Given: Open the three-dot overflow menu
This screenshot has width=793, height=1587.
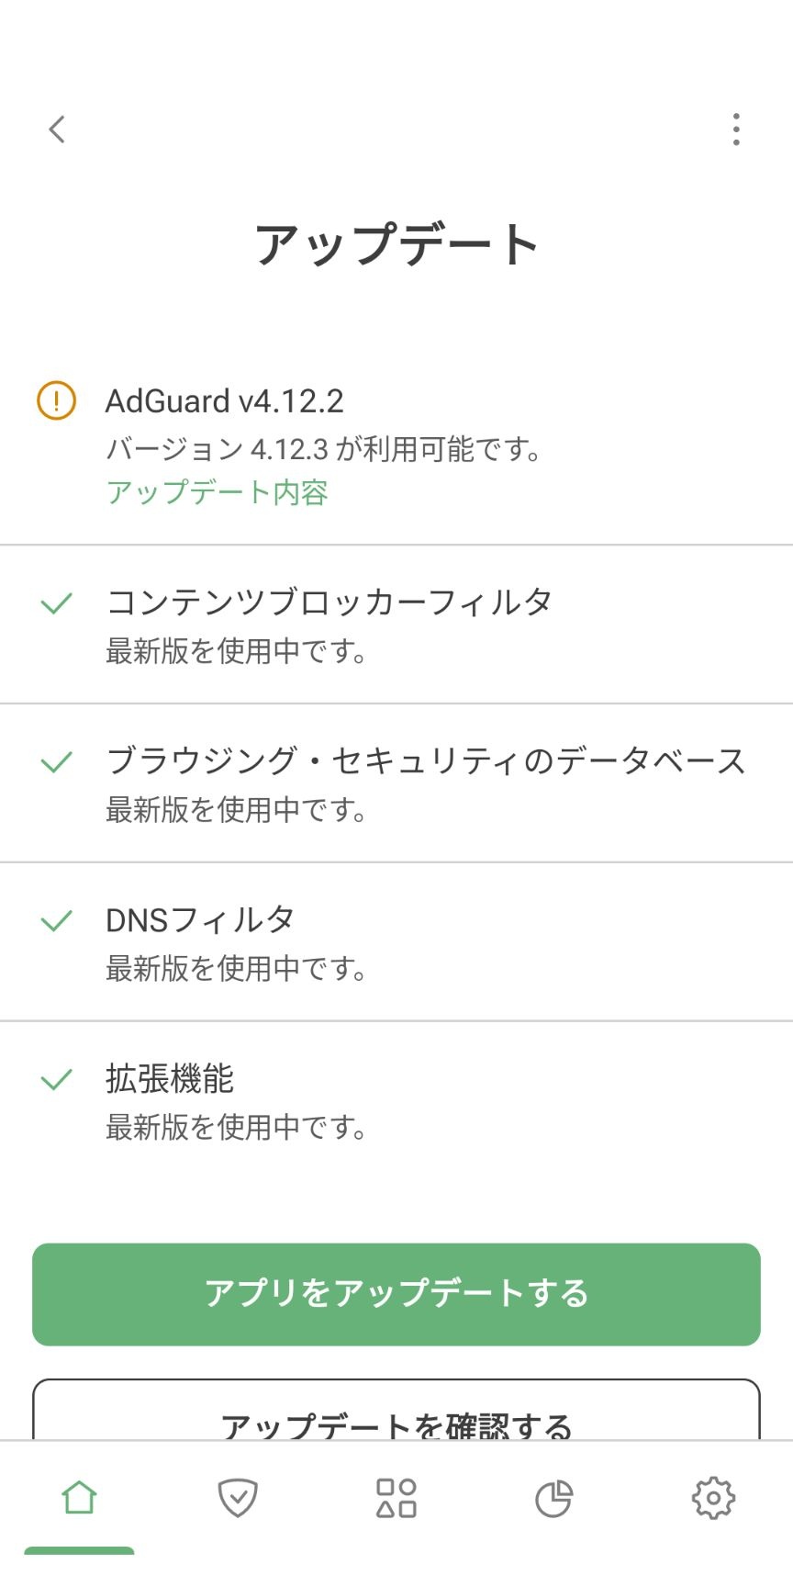Looking at the screenshot, I should [x=736, y=129].
